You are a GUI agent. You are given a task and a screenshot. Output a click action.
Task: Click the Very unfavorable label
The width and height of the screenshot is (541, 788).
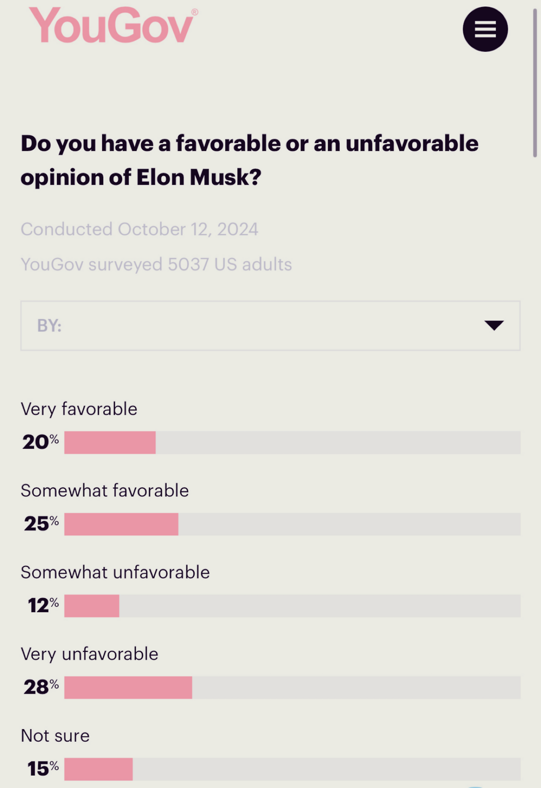click(x=90, y=654)
